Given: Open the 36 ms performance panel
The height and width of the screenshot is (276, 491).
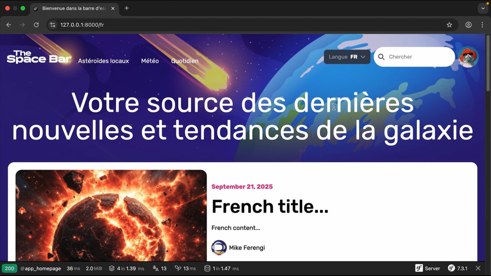Looking at the screenshot, I should click(x=73, y=268).
